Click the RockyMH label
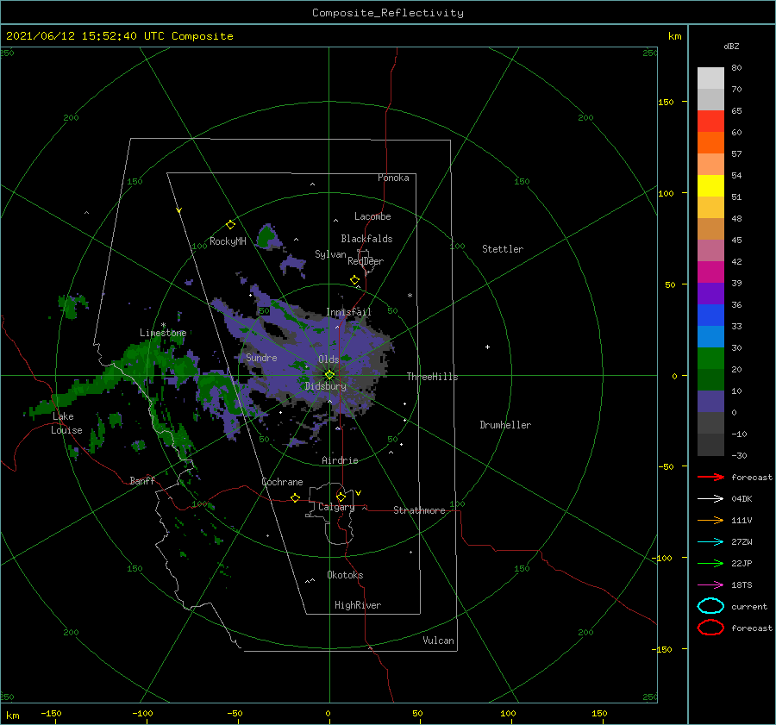The image size is (776, 725). coord(228,241)
